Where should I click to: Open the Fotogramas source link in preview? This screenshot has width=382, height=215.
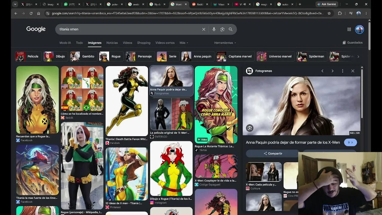coord(259,71)
